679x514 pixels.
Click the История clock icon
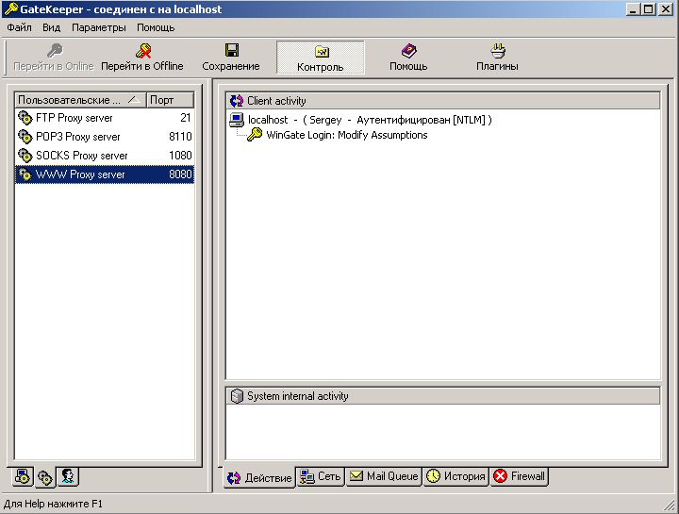point(433,476)
